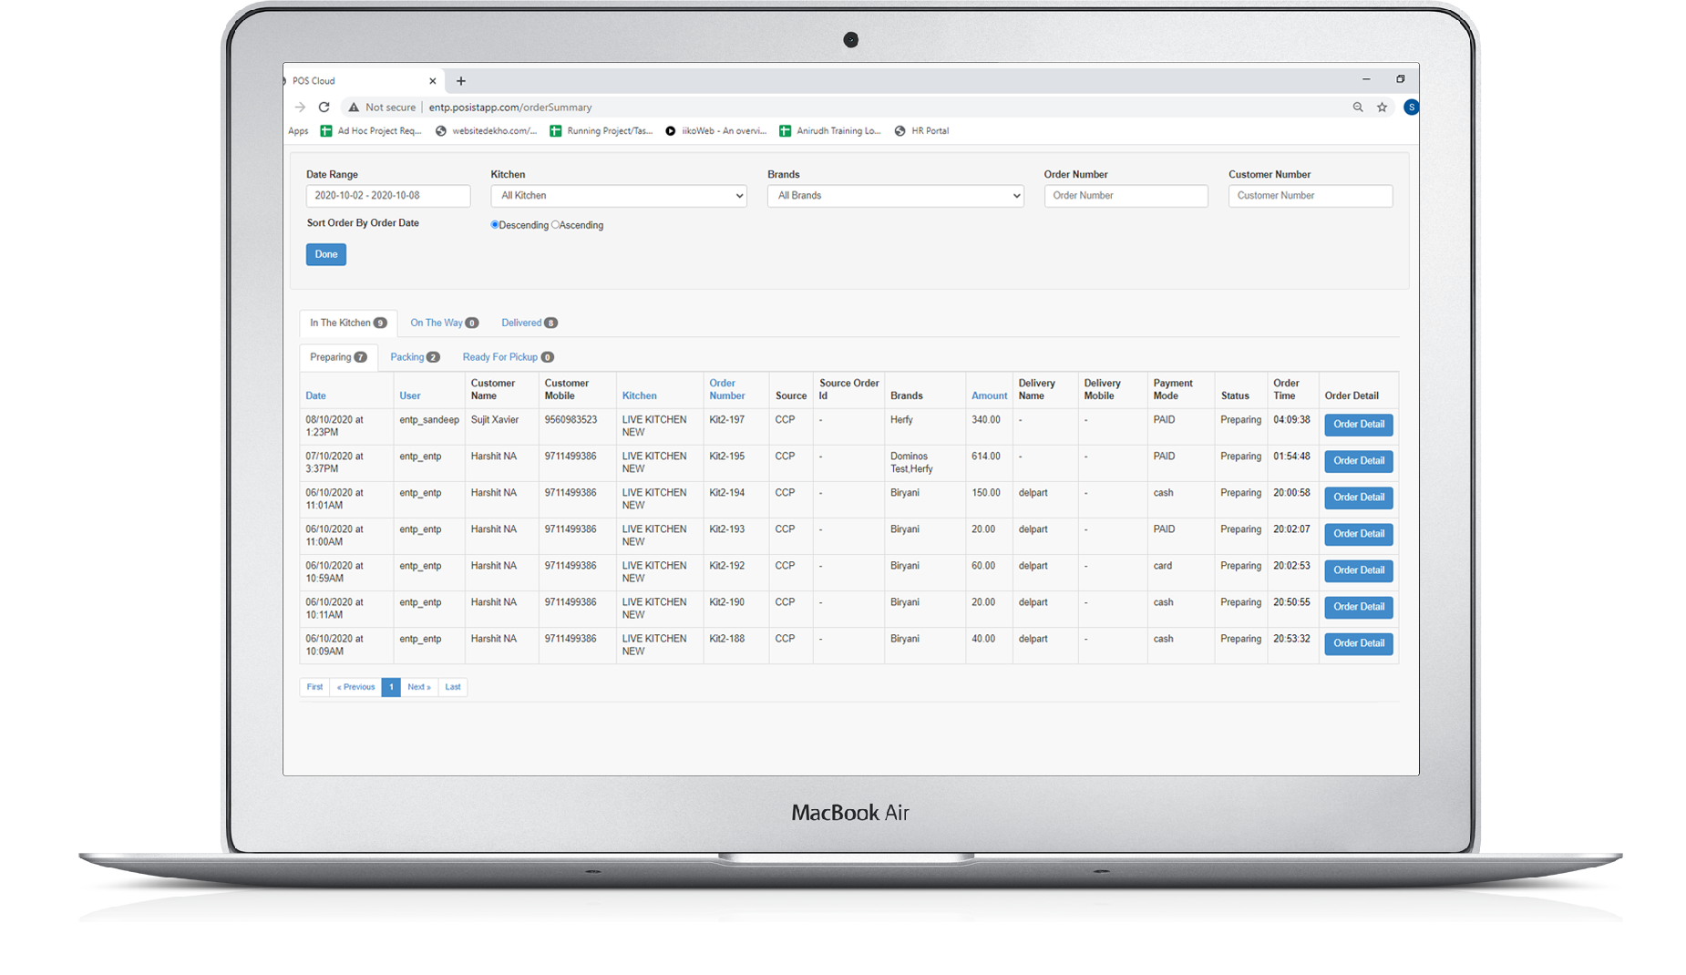Click the Order Number input field
This screenshot has width=1686, height=975.
coord(1126,196)
